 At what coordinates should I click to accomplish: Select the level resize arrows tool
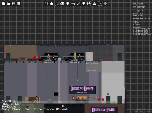coord(89,4)
